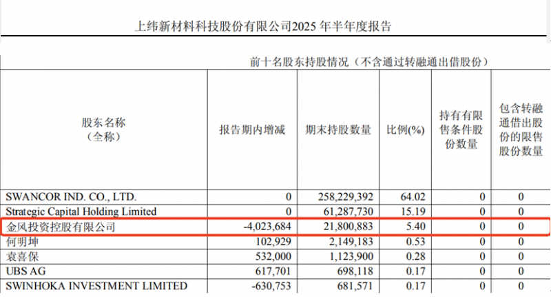Select the percentage 5.40
Screen dimensions: 551x297
click(416, 226)
